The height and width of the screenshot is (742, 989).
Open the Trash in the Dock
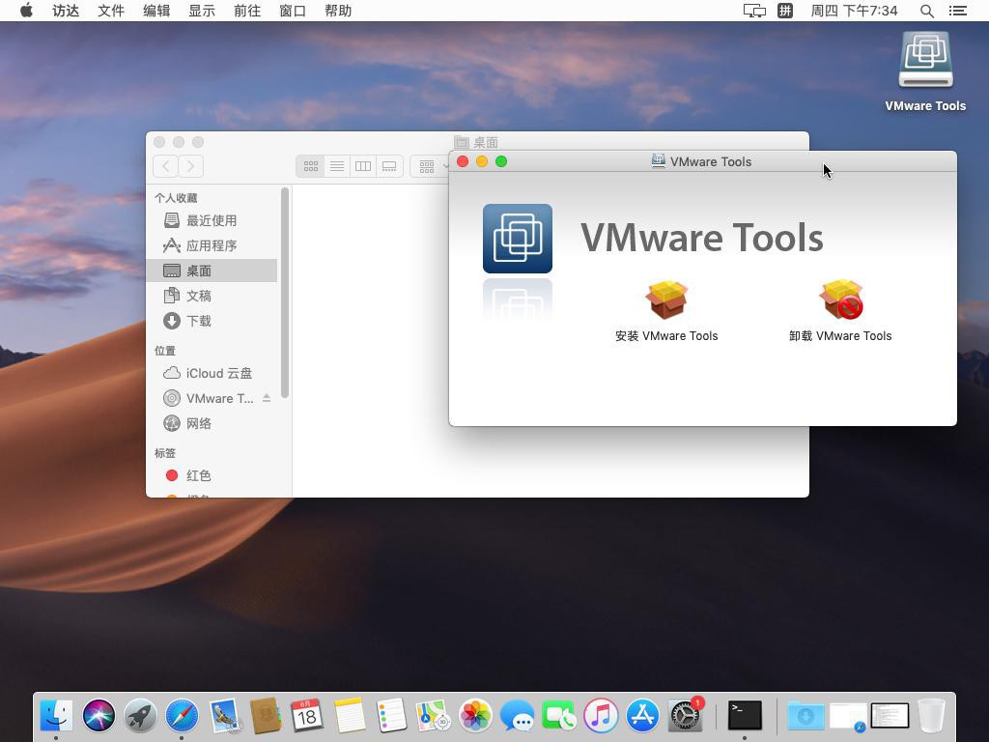coord(931,716)
